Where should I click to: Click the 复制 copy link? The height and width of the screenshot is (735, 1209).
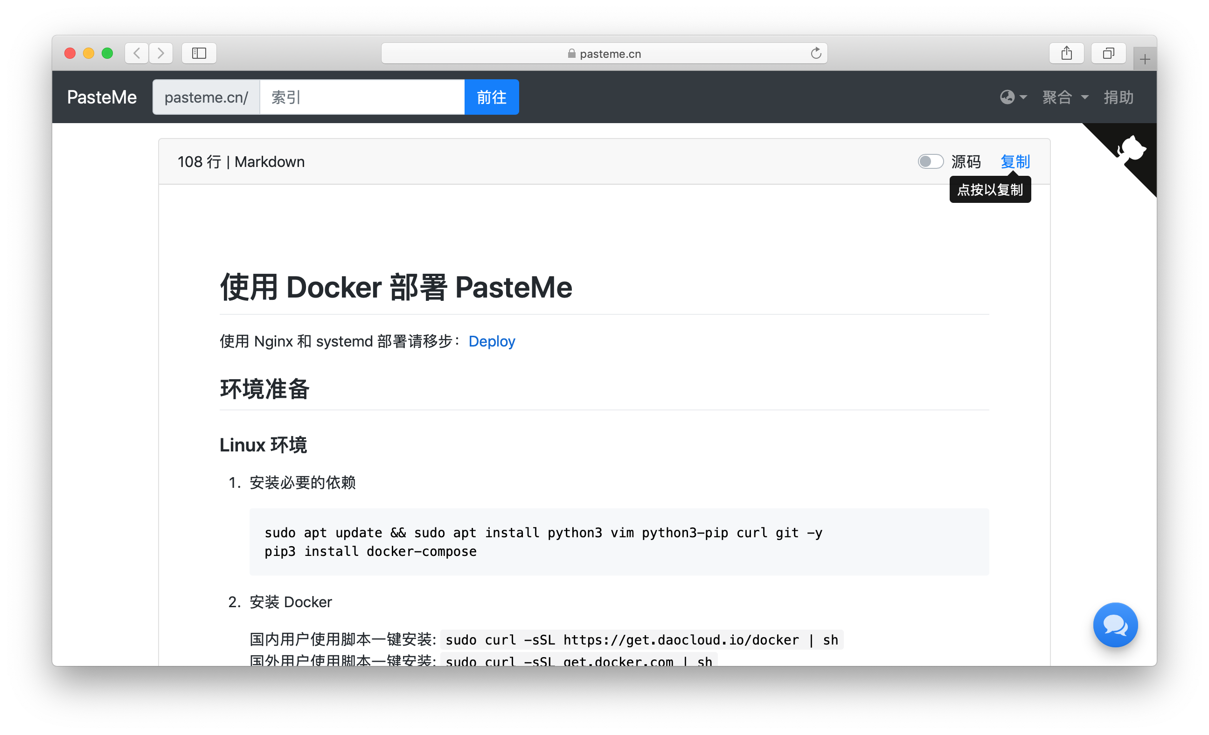pyautogui.click(x=1014, y=161)
